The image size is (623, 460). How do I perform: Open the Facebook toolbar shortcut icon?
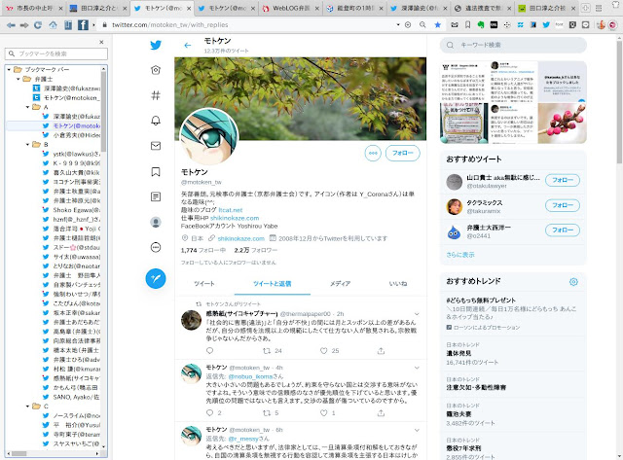(x=83, y=25)
